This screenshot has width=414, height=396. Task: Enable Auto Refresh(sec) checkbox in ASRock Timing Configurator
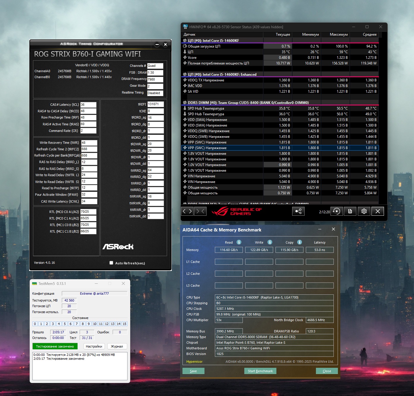point(111,263)
